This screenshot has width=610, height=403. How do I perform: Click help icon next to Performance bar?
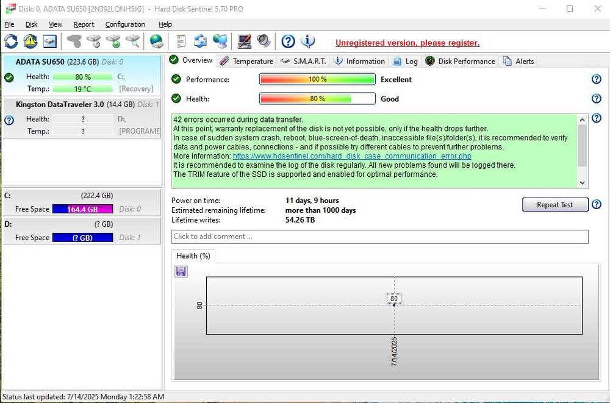click(597, 79)
